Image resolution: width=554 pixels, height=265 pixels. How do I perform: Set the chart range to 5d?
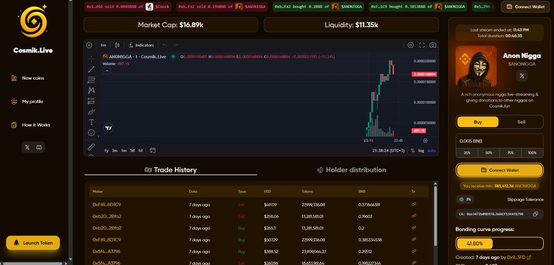[x=132, y=150]
